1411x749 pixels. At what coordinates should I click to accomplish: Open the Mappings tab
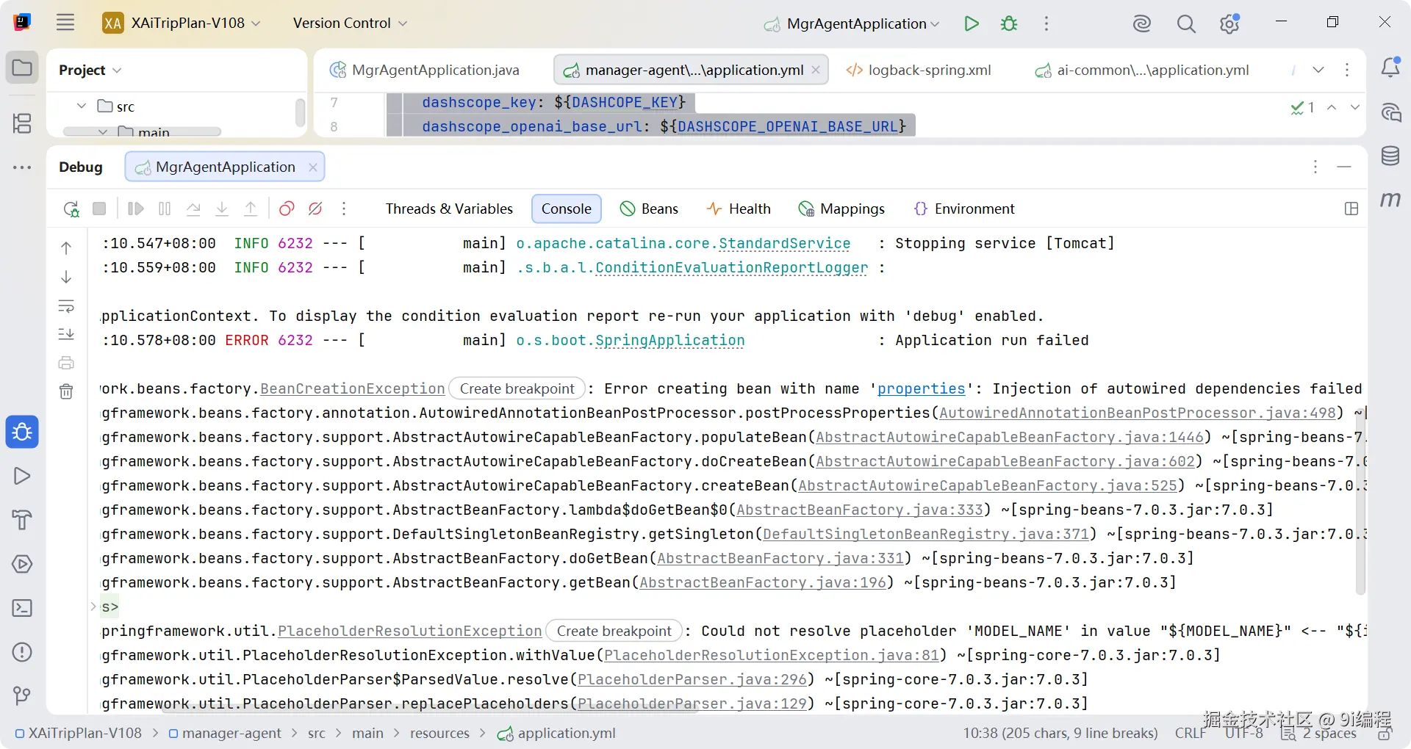[841, 209]
